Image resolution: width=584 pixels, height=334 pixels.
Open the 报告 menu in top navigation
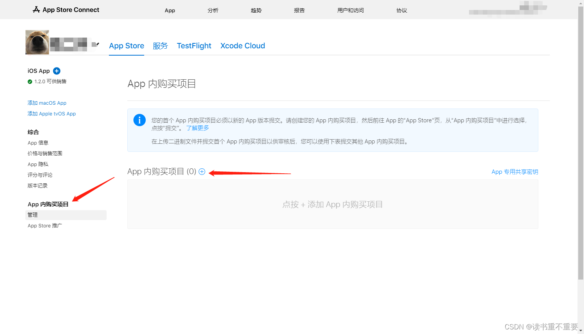point(299,10)
